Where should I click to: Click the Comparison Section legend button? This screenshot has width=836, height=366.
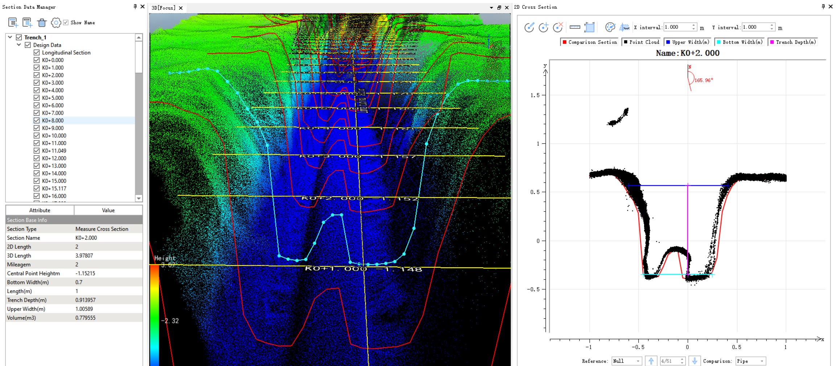click(x=589, y=42)
